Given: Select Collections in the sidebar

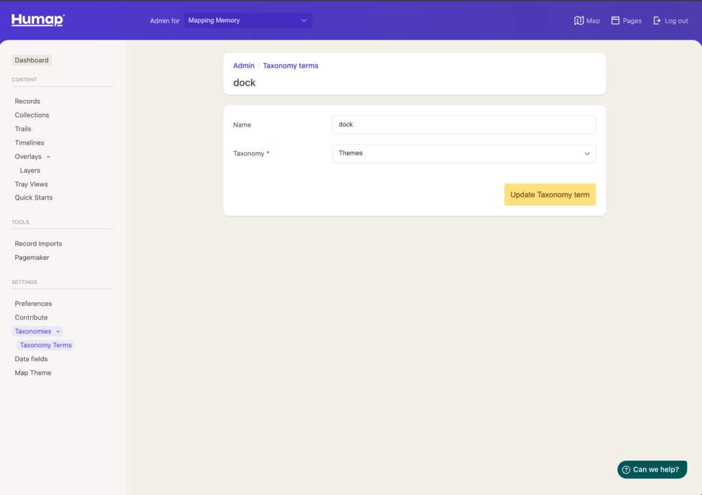Looking at the screenshot, I should coord(32,115).
